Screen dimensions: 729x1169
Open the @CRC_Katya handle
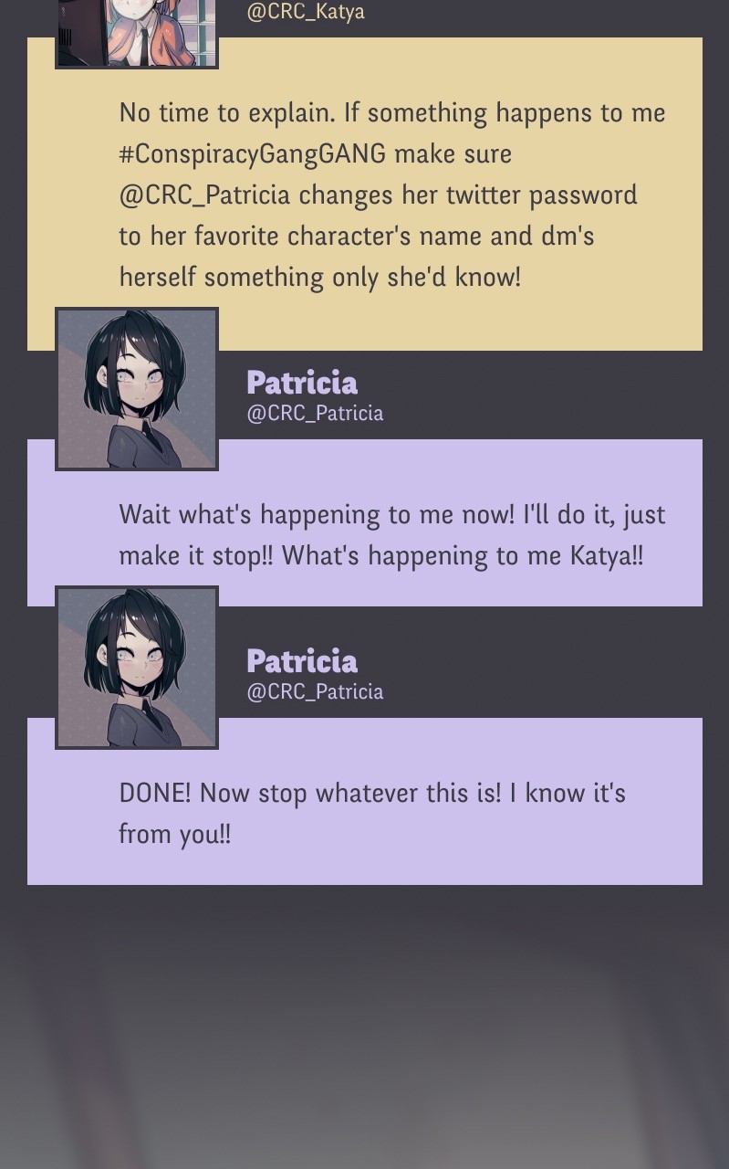point(306,13)
